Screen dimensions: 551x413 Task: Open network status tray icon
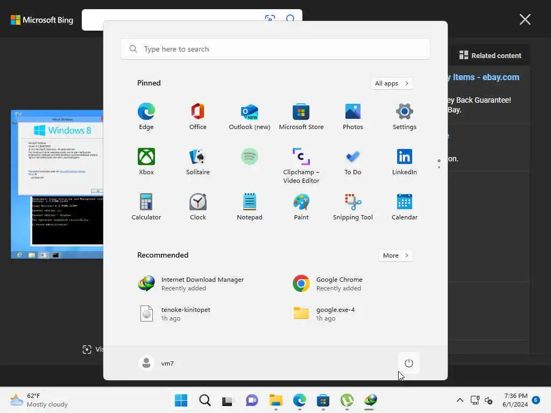click(475, 400)
